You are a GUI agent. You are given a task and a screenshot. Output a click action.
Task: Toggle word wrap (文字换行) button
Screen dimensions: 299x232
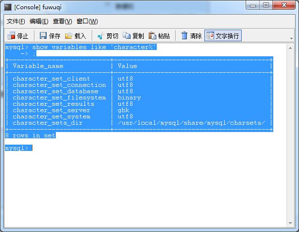(223, 36)
